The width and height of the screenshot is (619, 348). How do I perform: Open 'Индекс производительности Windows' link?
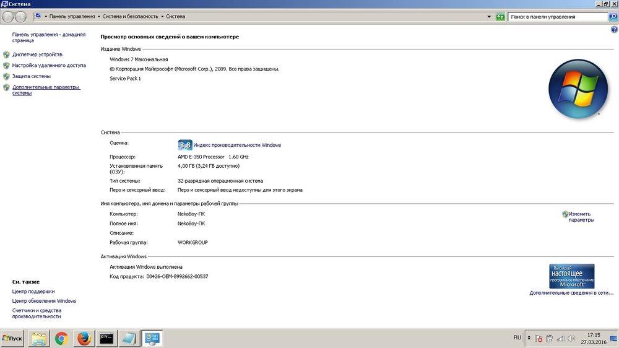pos(237,145)
